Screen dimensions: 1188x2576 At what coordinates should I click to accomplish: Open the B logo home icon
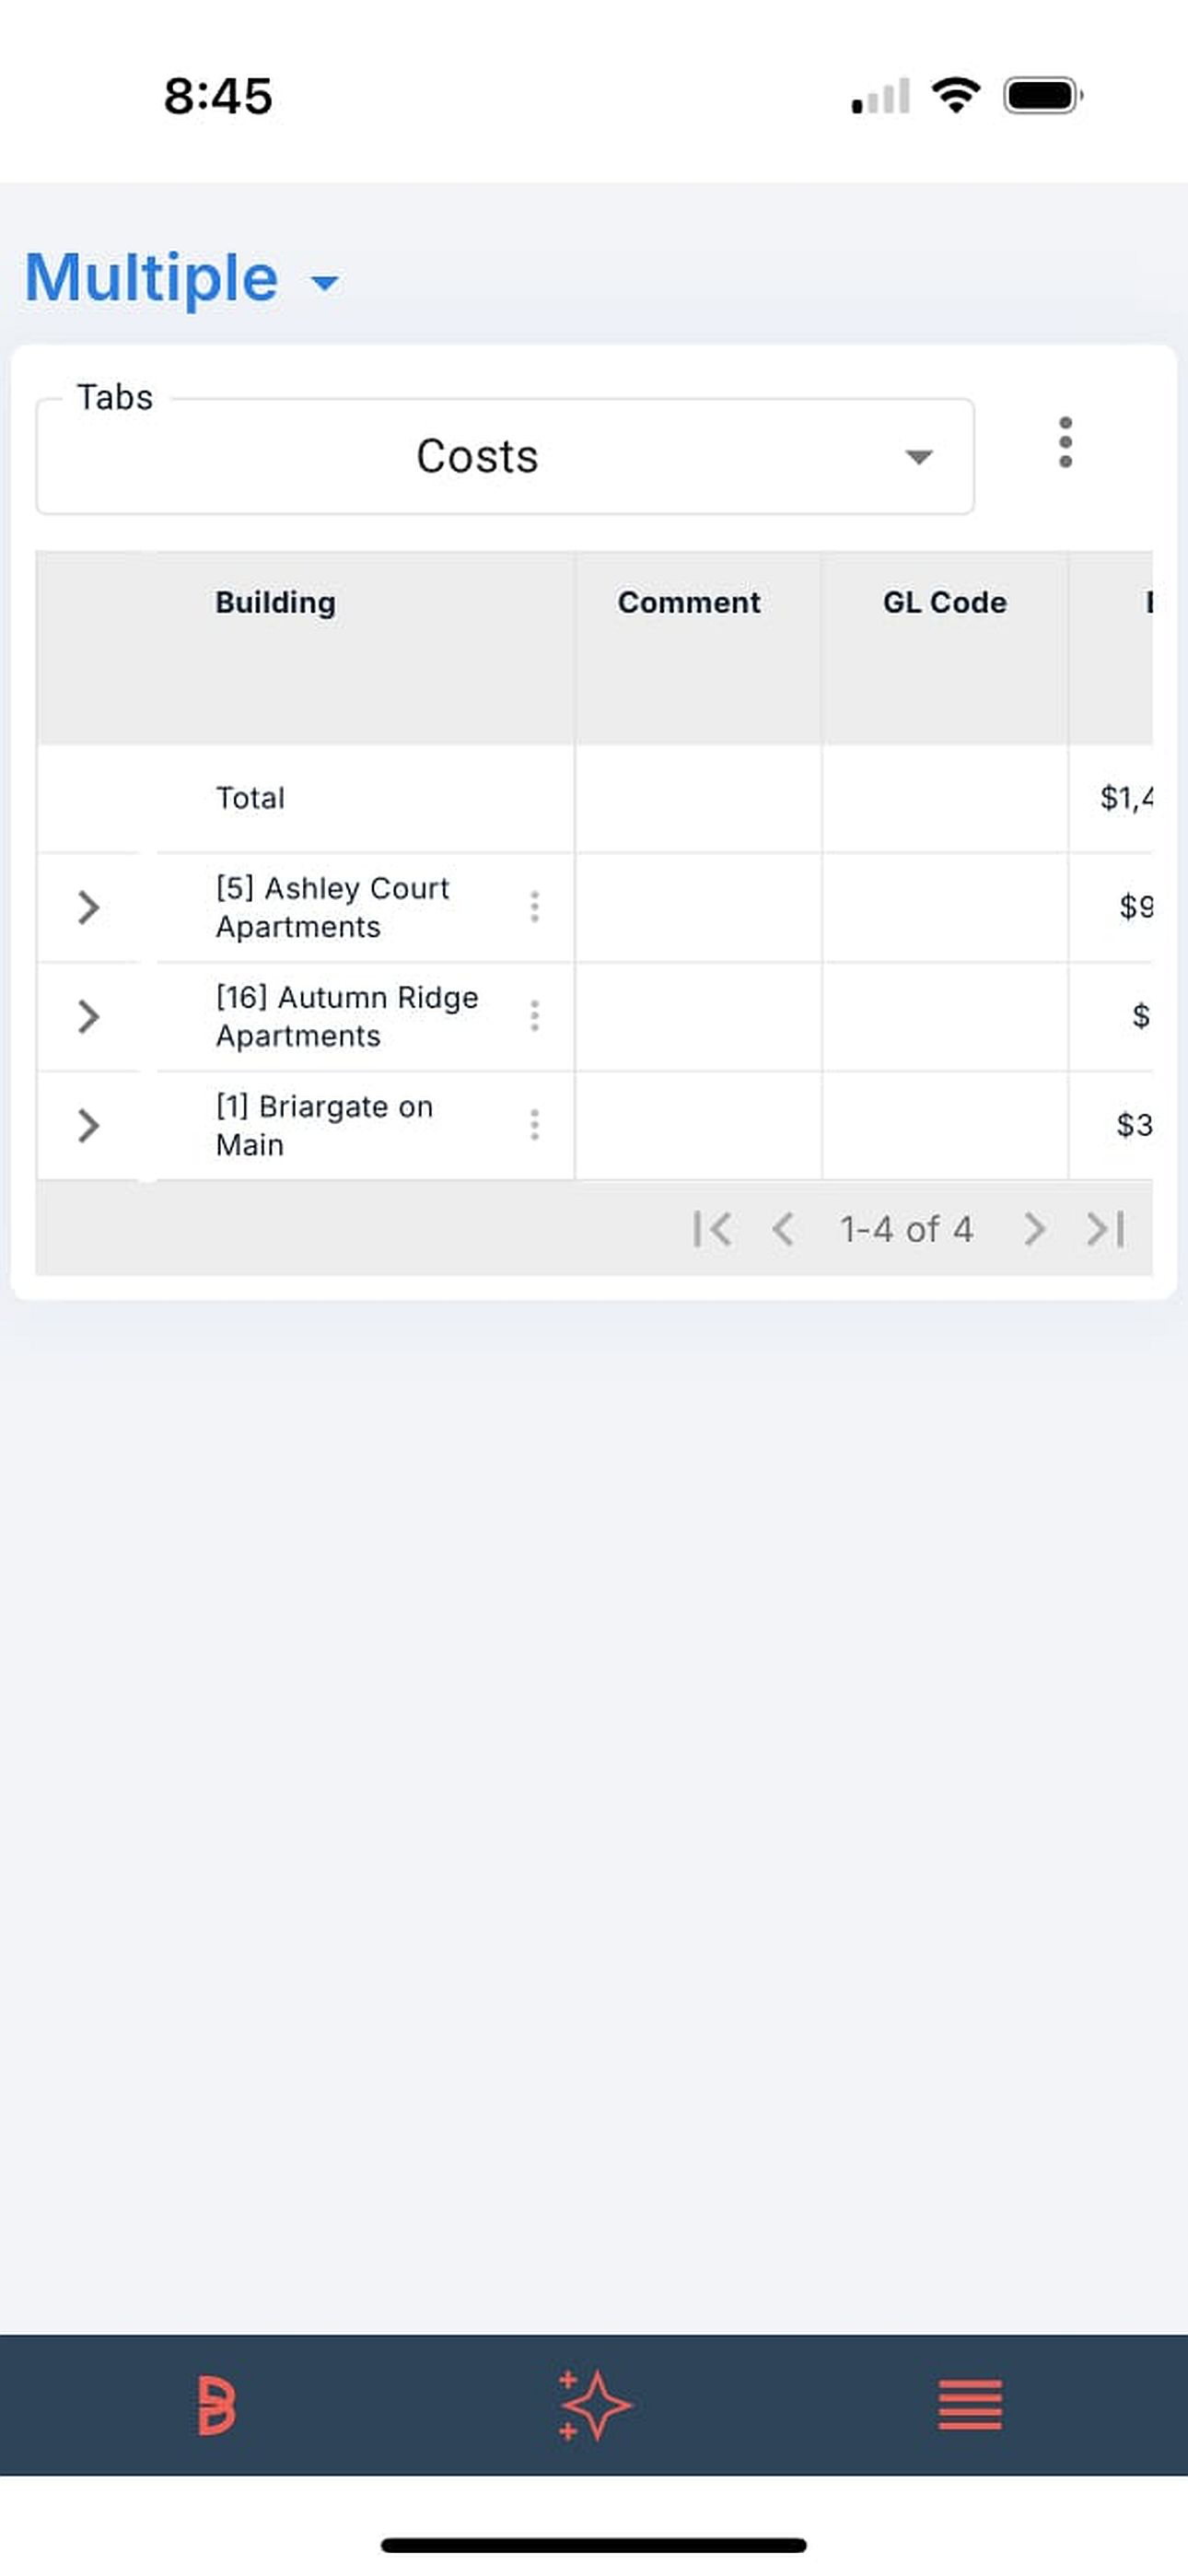pyautogui.click(x=216, y=2404)
